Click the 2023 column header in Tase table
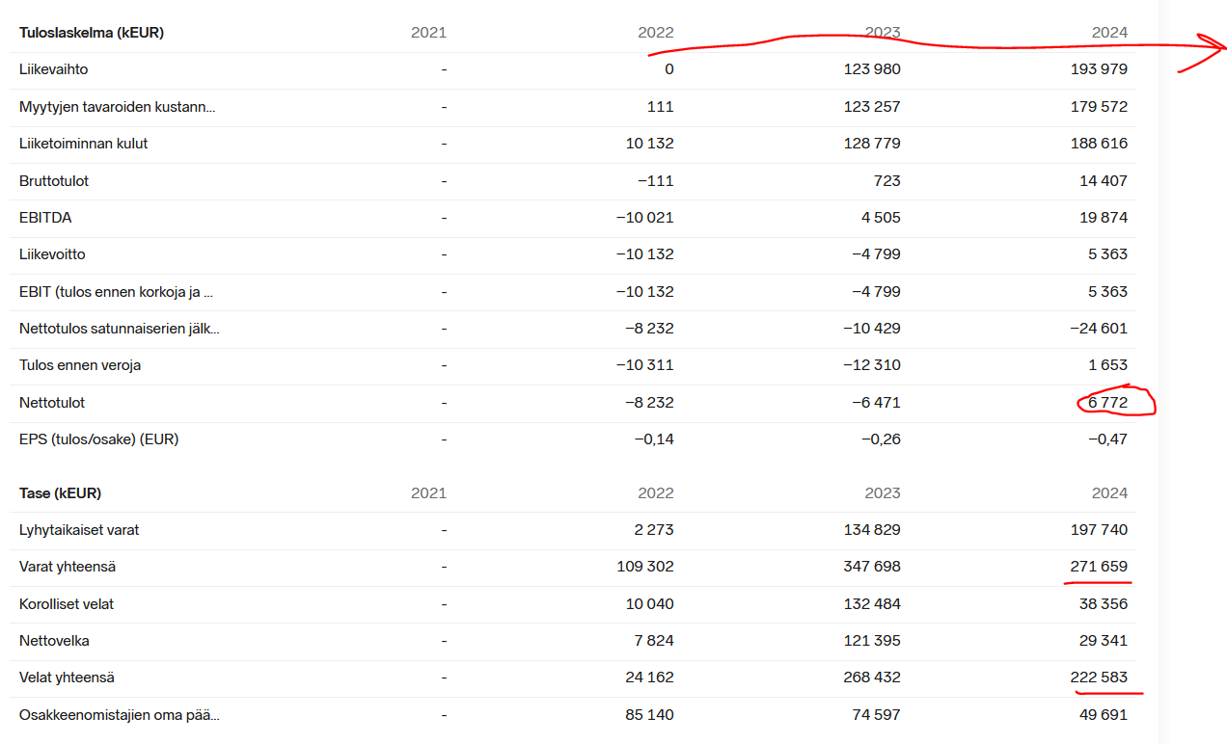This screenshot has height=744, width=1227. pos(882,493)
